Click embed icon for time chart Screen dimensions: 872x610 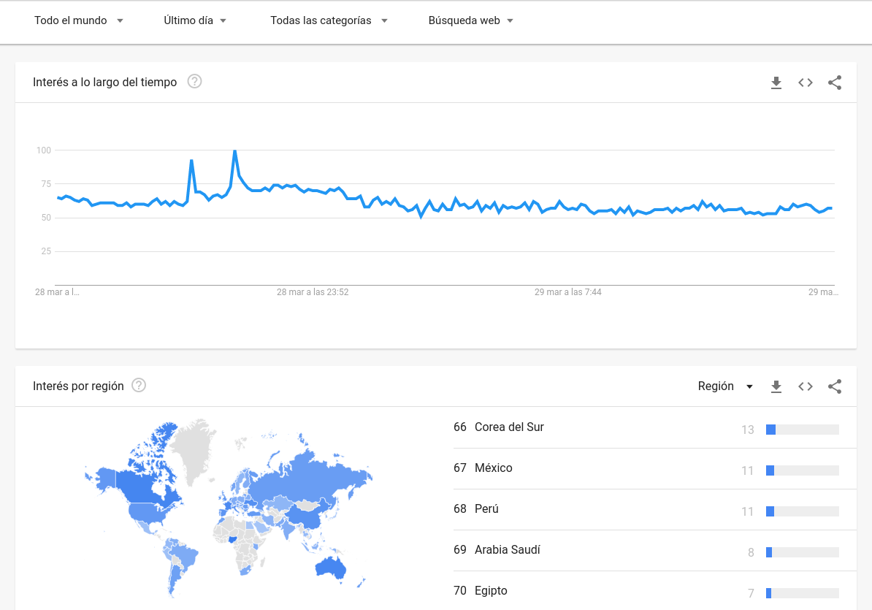point(806,83)
